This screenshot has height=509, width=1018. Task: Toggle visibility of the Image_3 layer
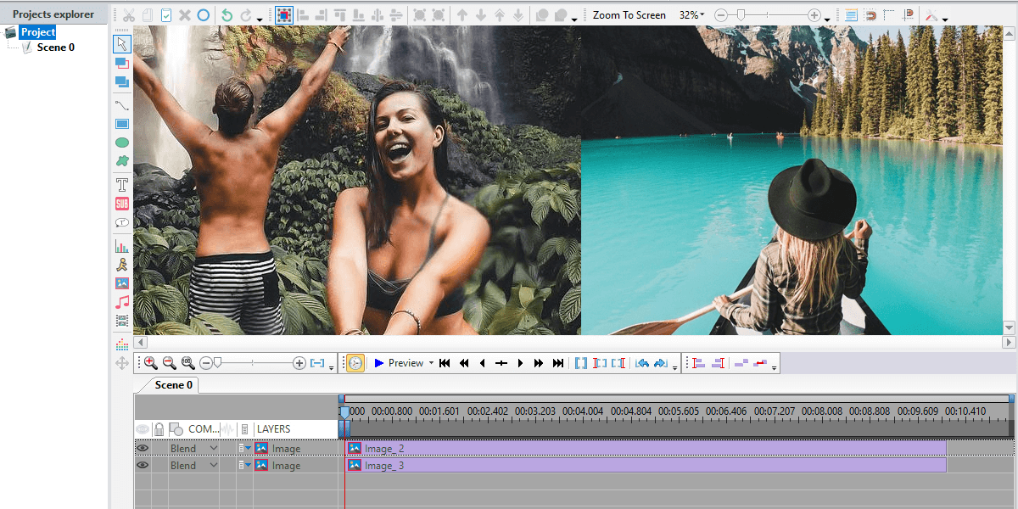pyautogui.click(x=143, y=466)
